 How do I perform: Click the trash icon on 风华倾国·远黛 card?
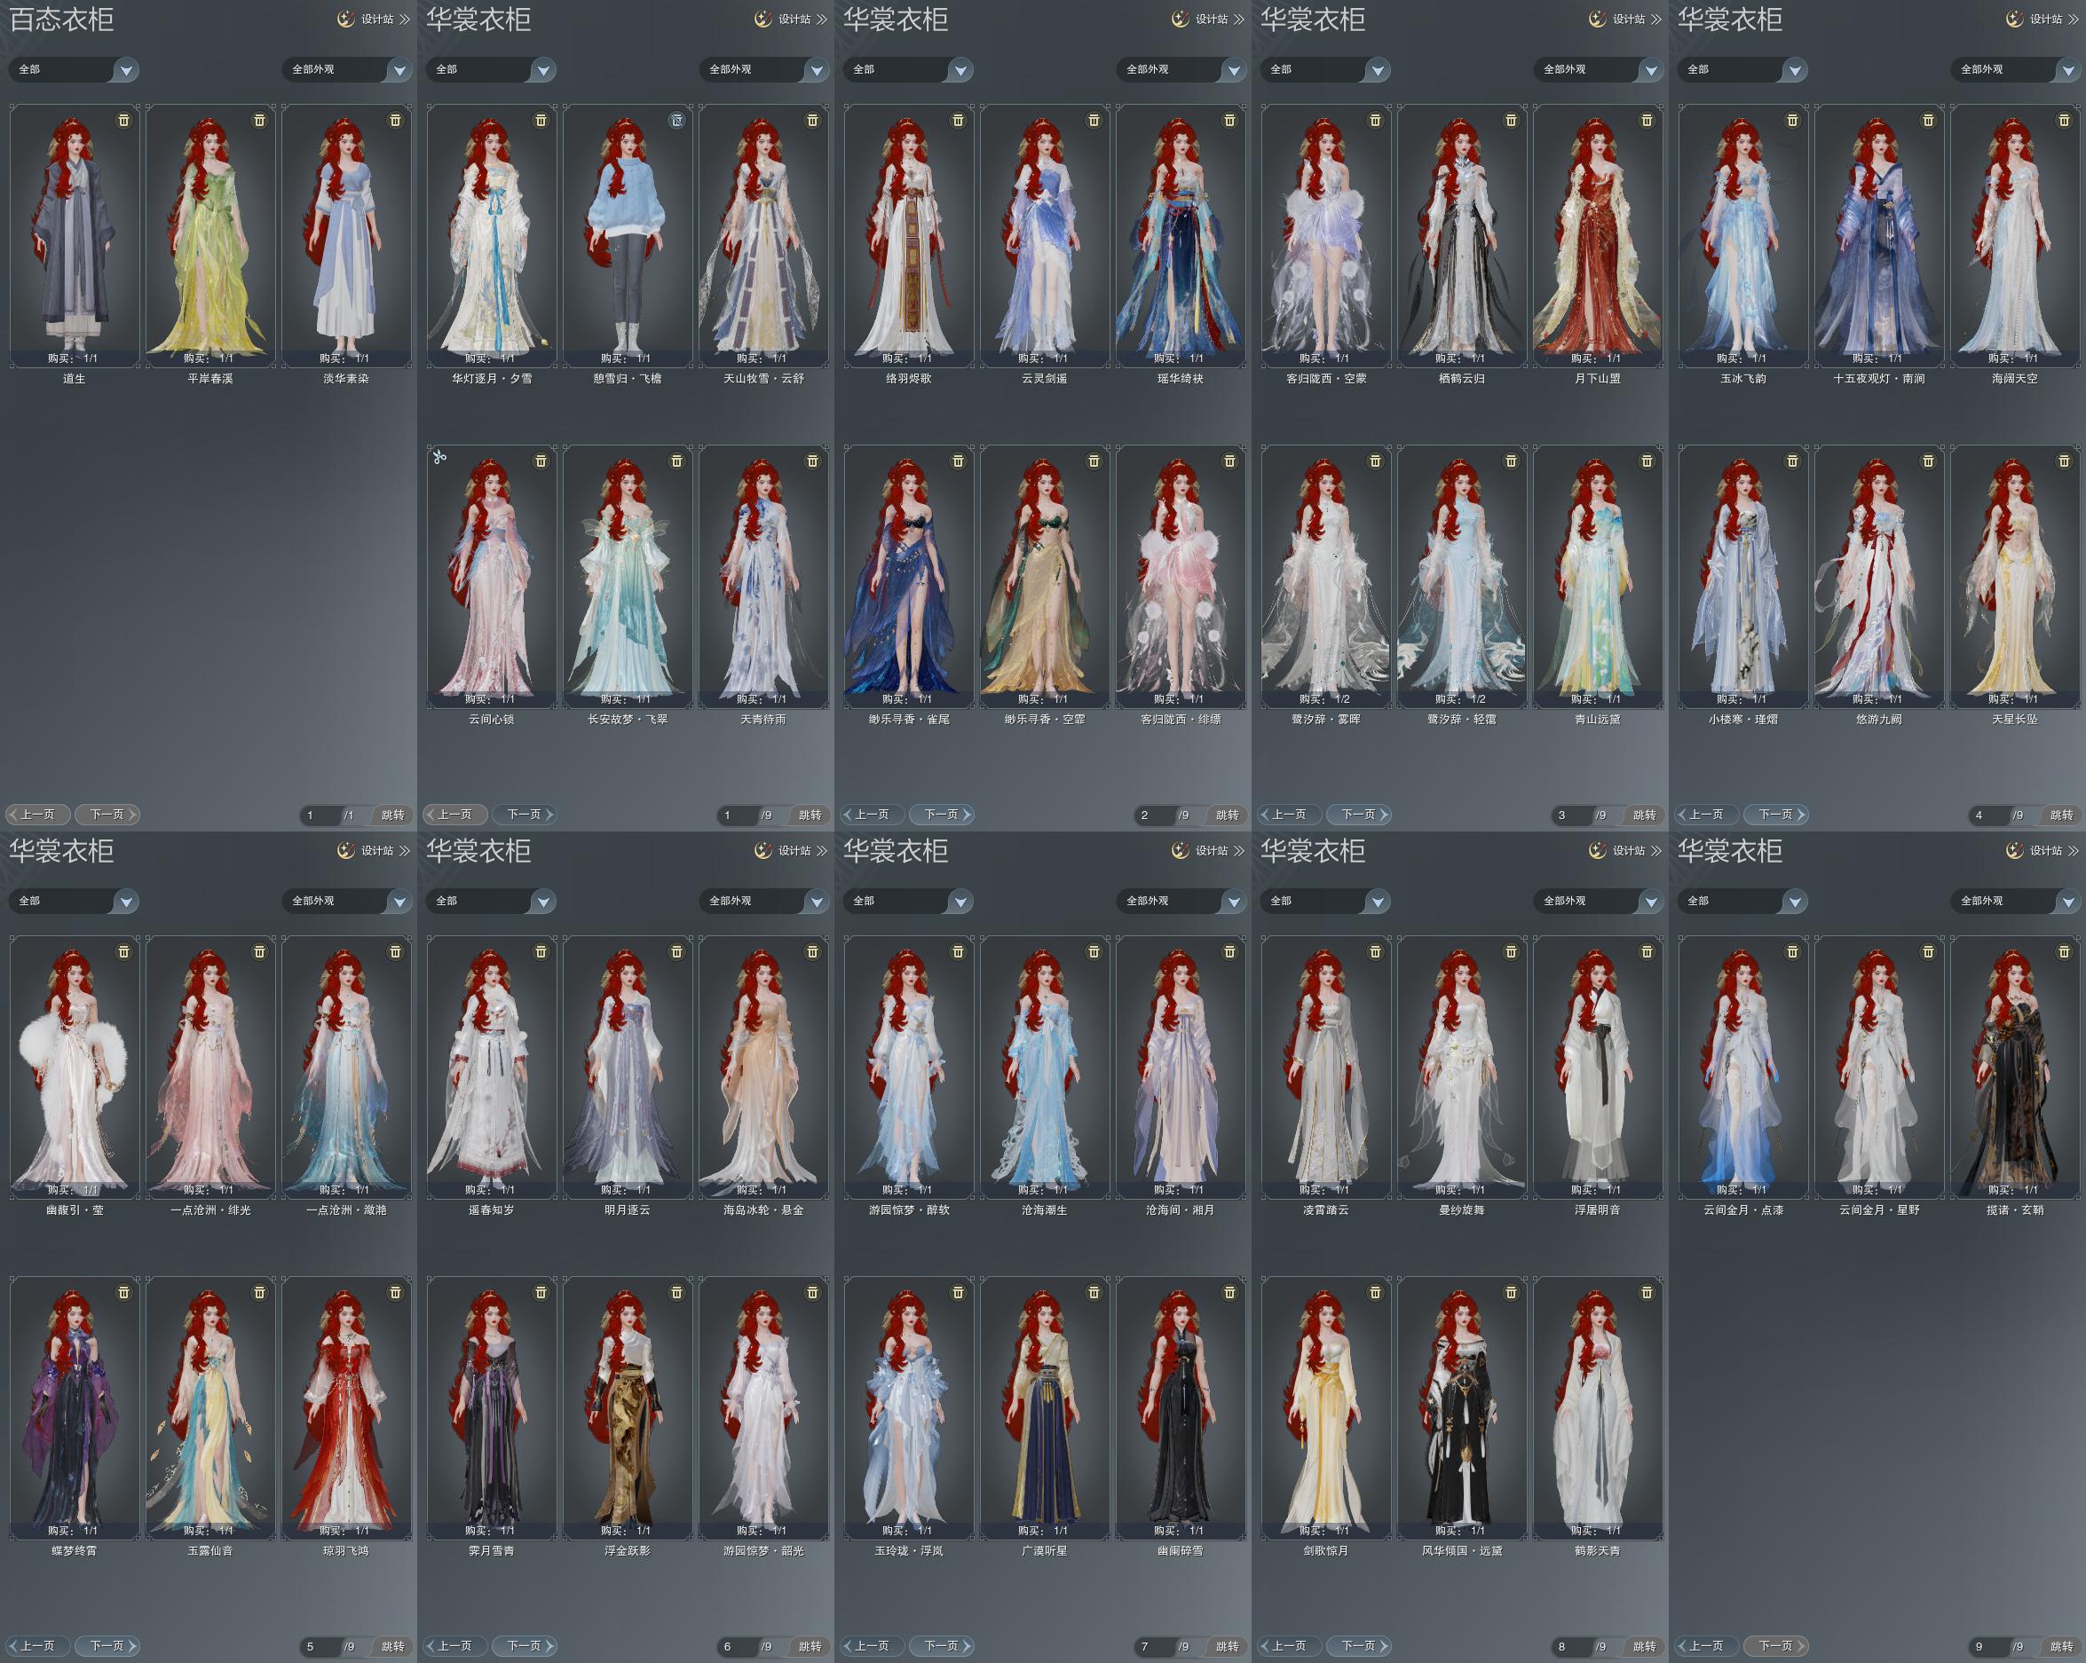click(1512, 1292)
